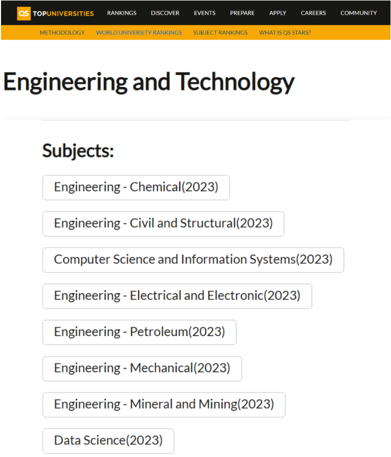Open the Methodology link
The image size is (391, 457).
(62, 33)
